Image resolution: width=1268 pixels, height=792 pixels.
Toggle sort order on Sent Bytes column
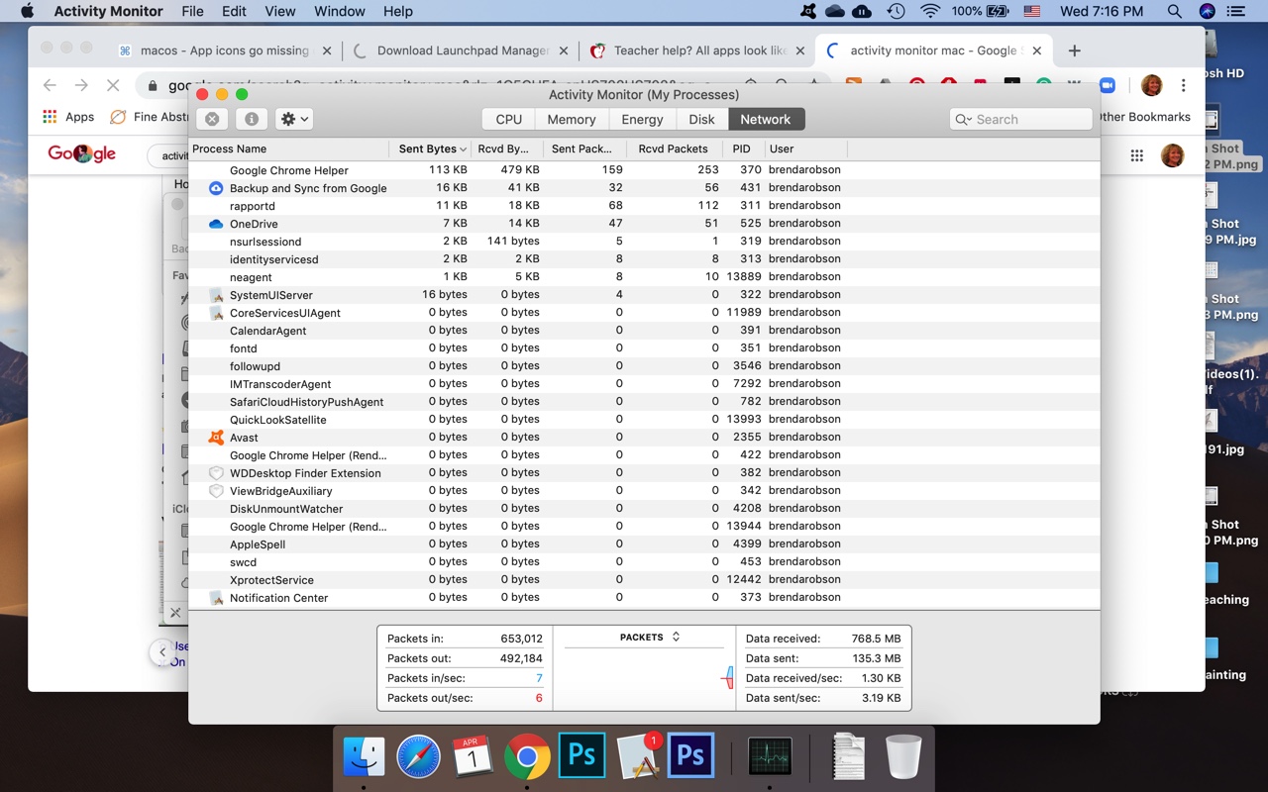(x=431, y=148)
